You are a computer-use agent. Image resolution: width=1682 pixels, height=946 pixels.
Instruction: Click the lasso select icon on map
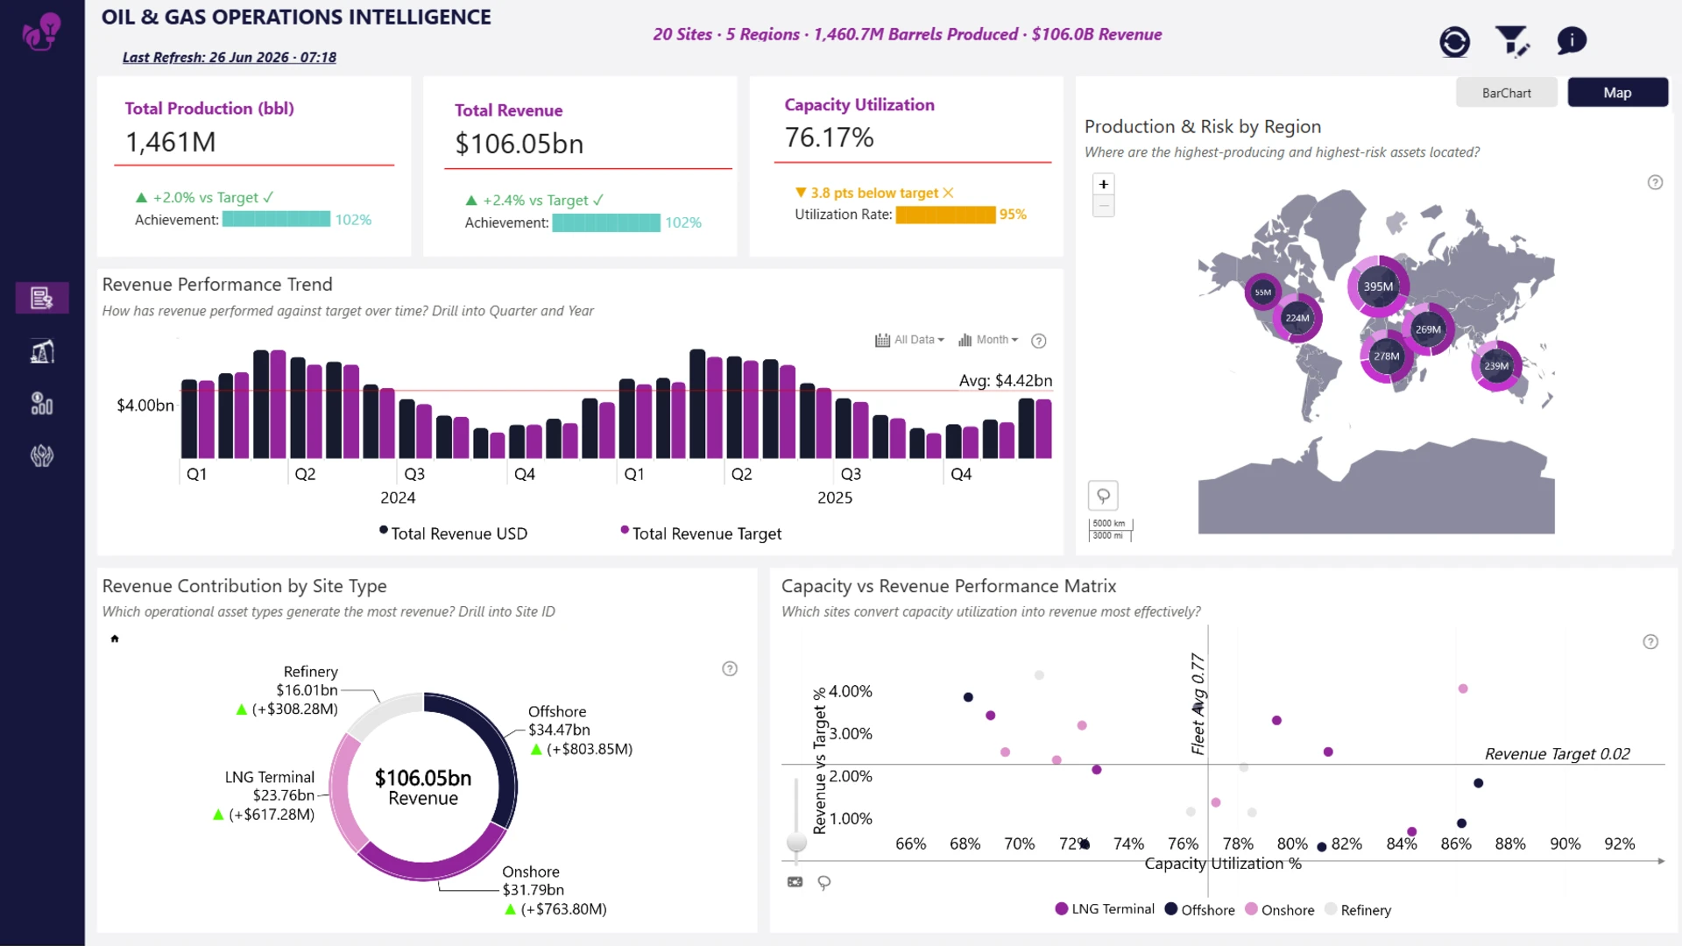[x=1103, y=496]
